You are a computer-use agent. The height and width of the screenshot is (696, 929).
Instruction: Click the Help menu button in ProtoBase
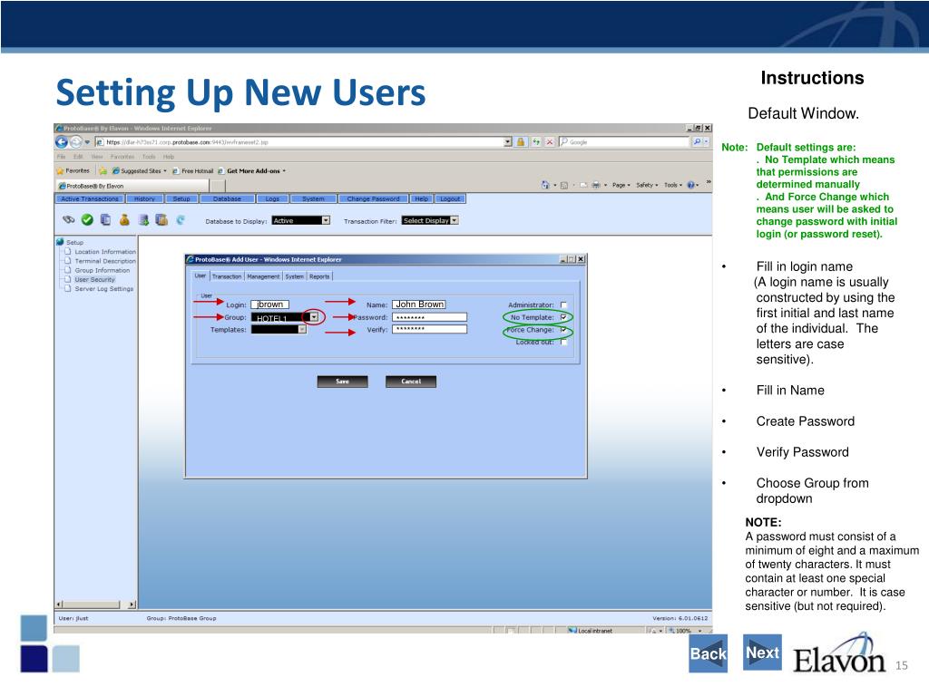tap(422, 198)
